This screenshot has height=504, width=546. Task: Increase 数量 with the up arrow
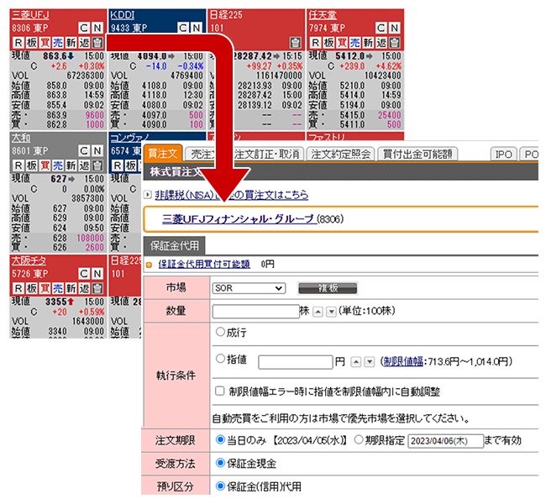318,312
